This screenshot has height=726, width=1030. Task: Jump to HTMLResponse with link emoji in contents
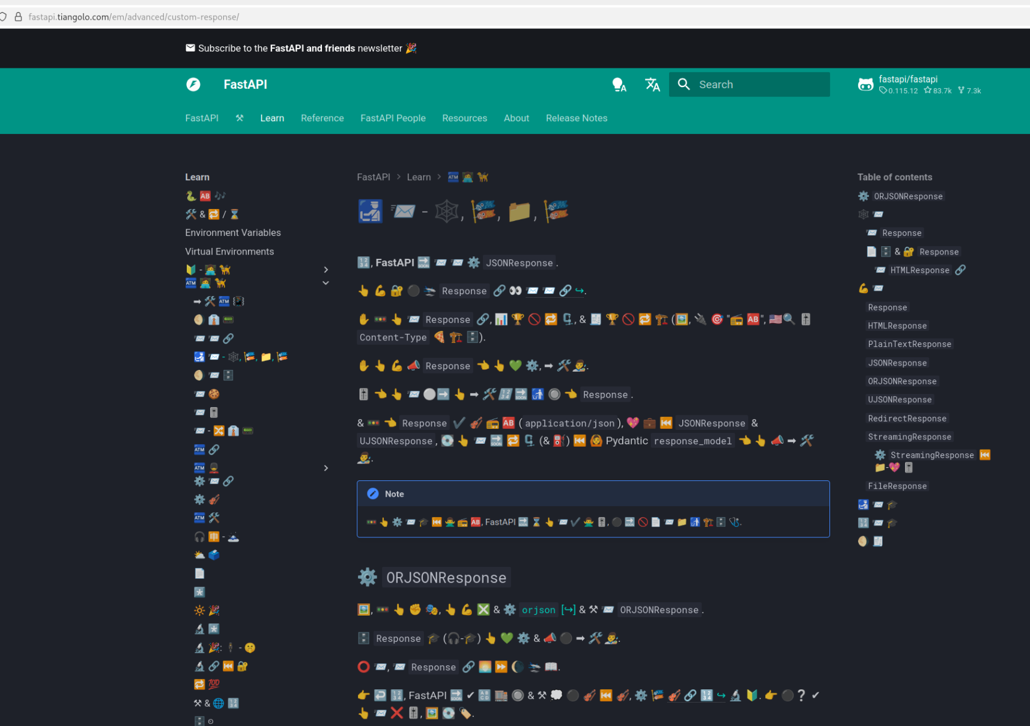920,270
